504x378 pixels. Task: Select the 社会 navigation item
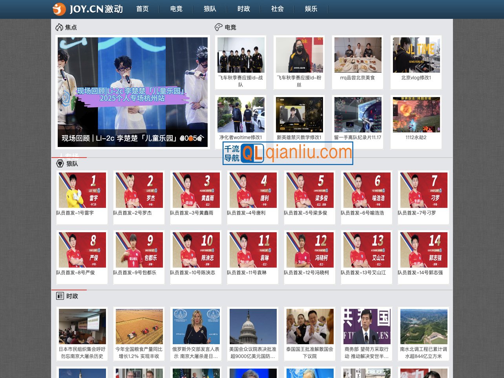pyautogui.click(x=277, y=9)
